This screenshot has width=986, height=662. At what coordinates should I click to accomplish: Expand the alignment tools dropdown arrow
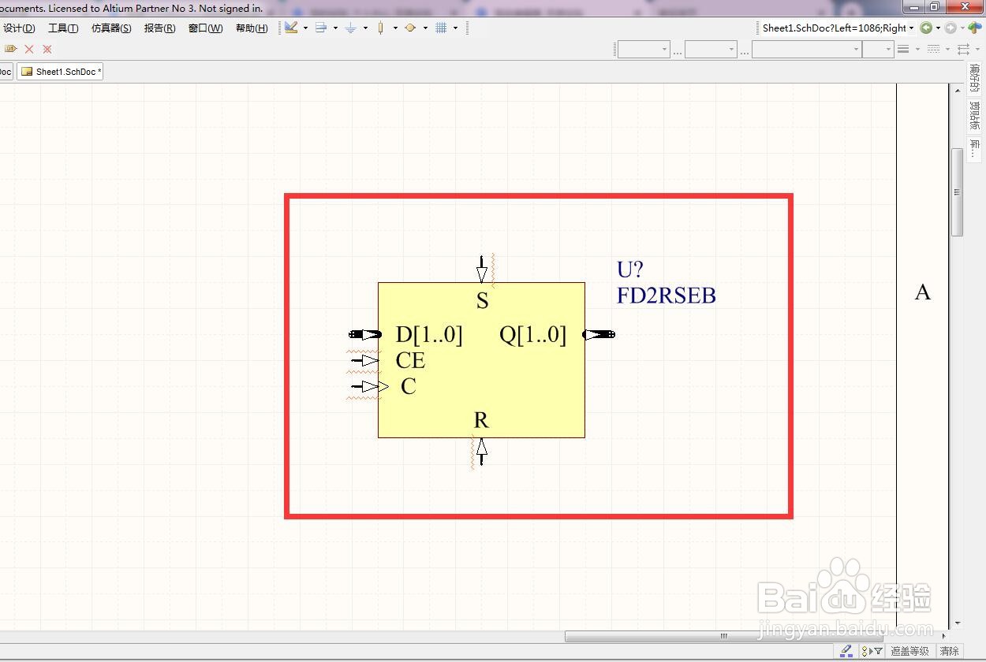[x=335, y=28]
